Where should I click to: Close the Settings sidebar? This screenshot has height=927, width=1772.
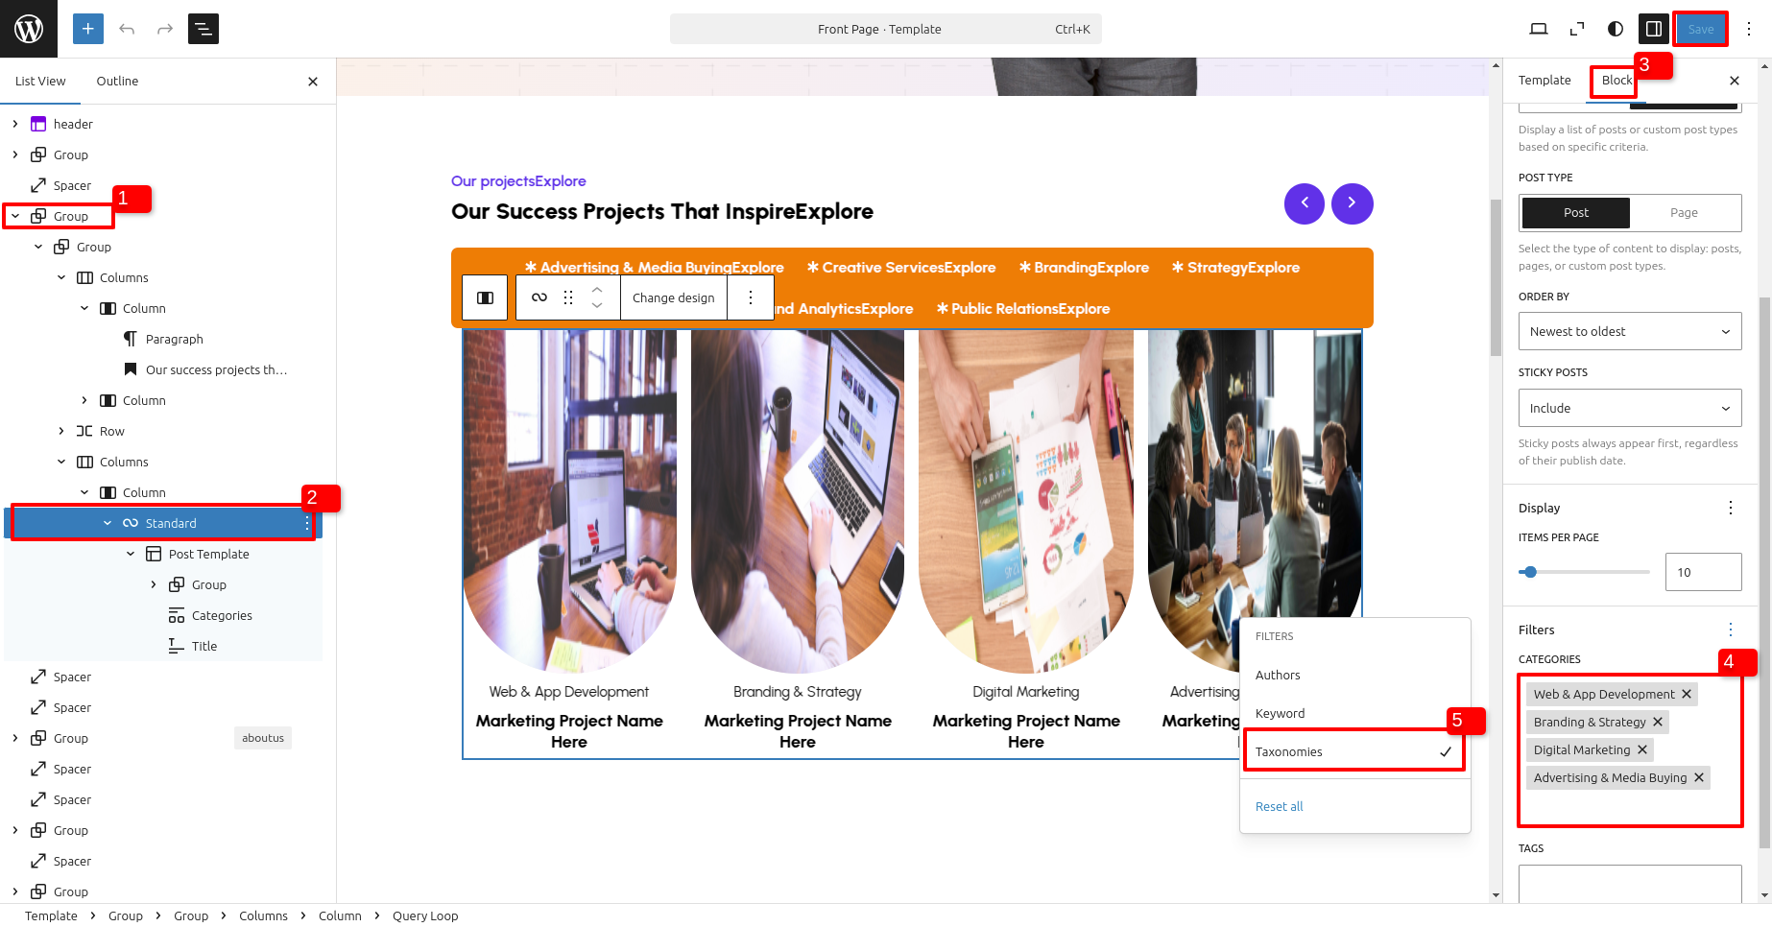click(1735, 81)
